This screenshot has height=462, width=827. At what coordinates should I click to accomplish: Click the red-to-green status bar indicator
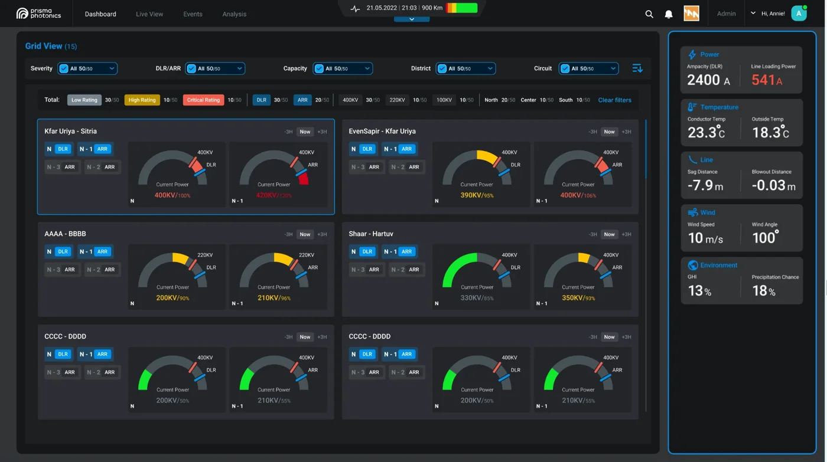click(461, 8)
